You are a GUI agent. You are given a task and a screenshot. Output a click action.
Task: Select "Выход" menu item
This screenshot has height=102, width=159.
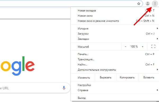(115, 98)
